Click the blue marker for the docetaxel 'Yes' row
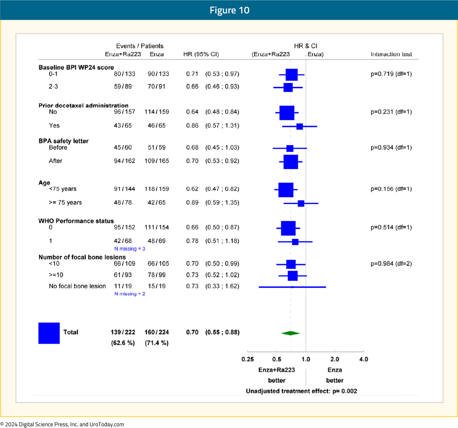 pyautogui.click(x=299, y=126)
